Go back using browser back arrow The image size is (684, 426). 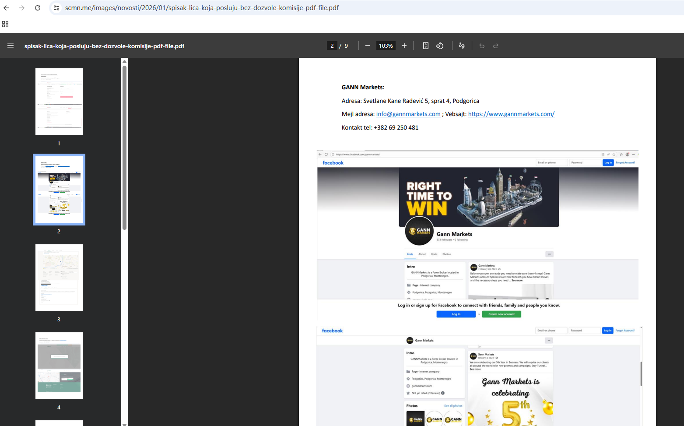click(6, 8)
